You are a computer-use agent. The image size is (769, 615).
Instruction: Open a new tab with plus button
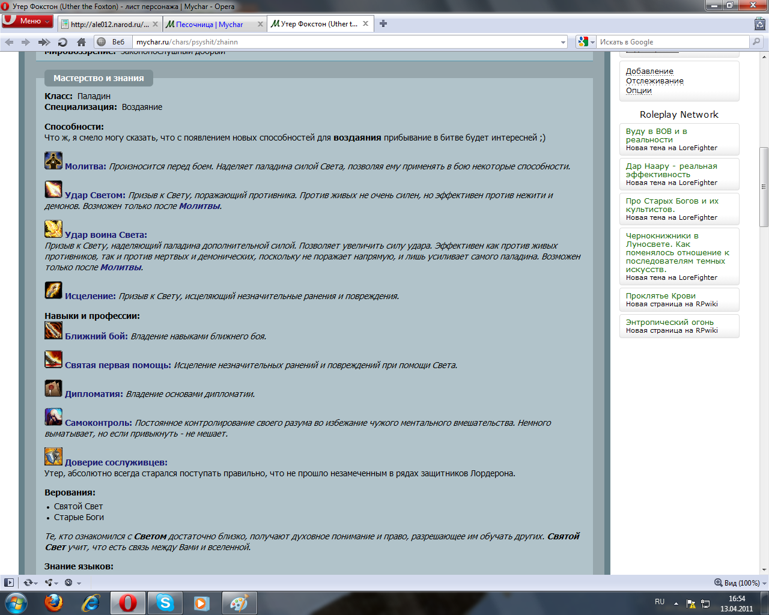[383, 24]
